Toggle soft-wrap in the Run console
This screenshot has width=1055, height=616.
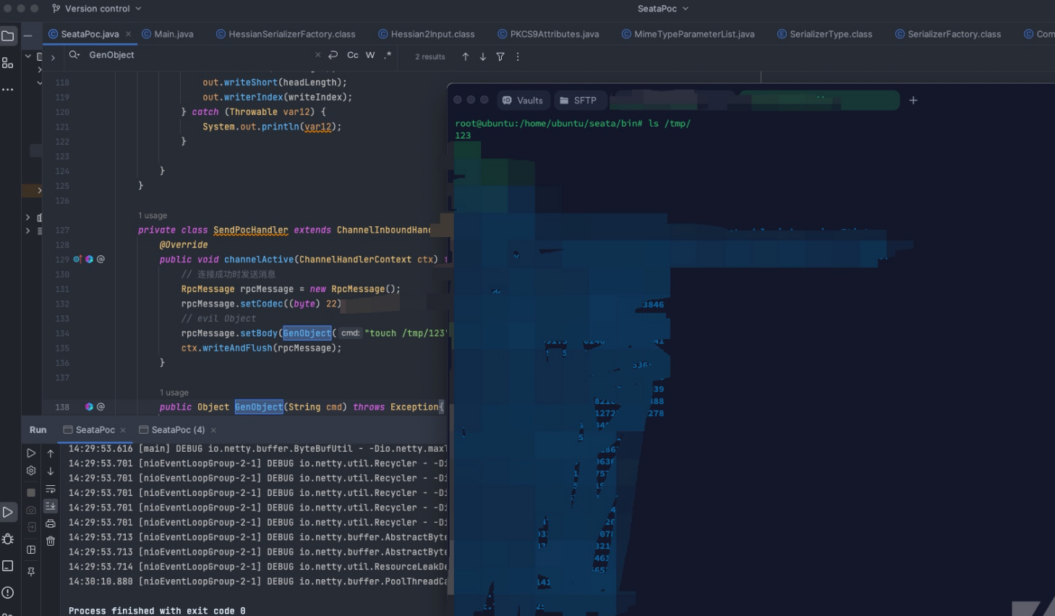point(51,489)
